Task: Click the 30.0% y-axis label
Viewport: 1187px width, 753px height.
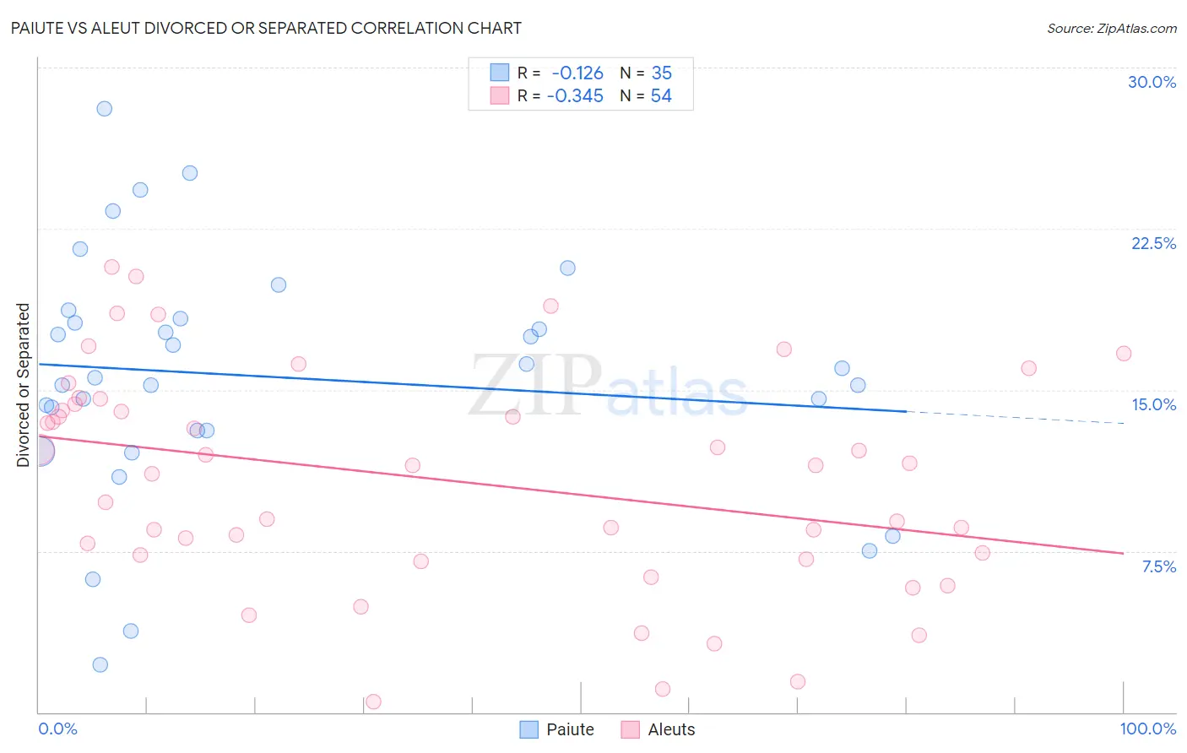Action: [x=1152, y=82]
